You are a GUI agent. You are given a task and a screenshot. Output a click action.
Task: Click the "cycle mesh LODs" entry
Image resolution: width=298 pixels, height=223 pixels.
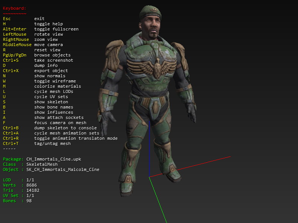click(x=54, y=91)
